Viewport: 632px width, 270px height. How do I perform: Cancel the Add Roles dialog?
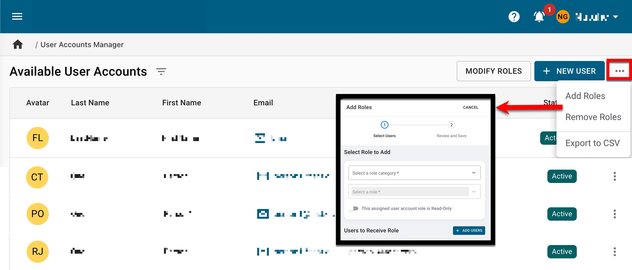(471, 108)
